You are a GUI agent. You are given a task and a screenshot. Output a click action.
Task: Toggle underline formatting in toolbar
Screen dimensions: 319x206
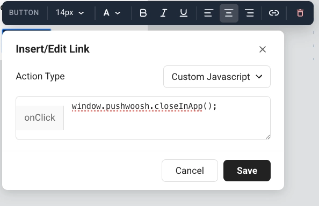point(184,13)
